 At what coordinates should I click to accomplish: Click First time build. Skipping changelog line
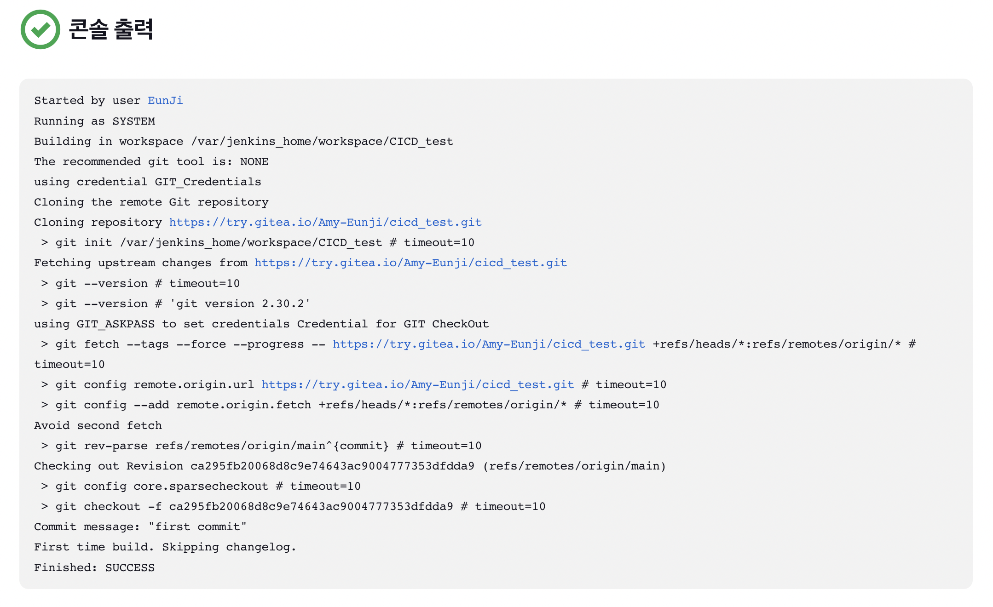[165, 547]
